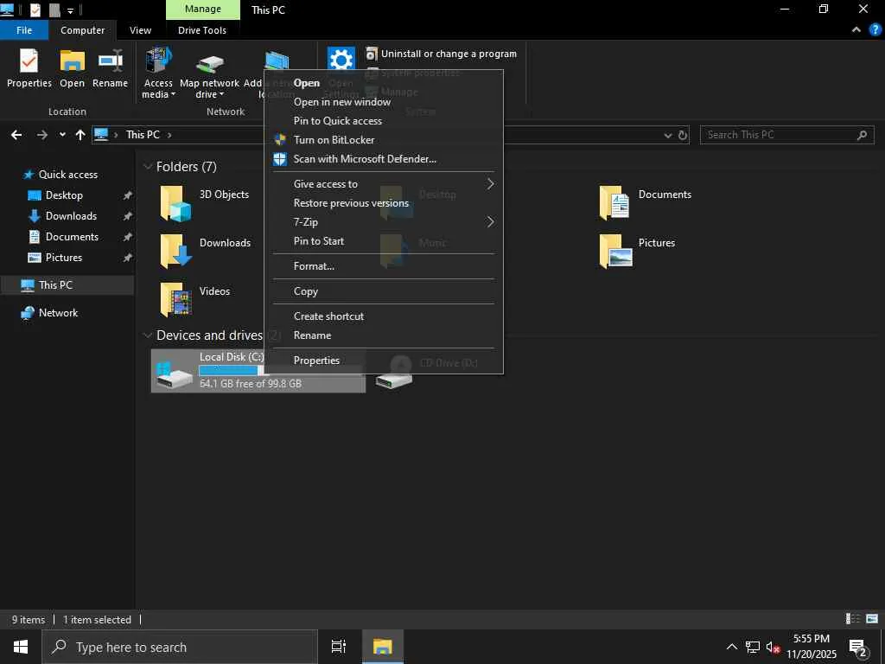
Task: Expand the address bar history dropdown
Action: pyautogui.click(x=668, y=136)
